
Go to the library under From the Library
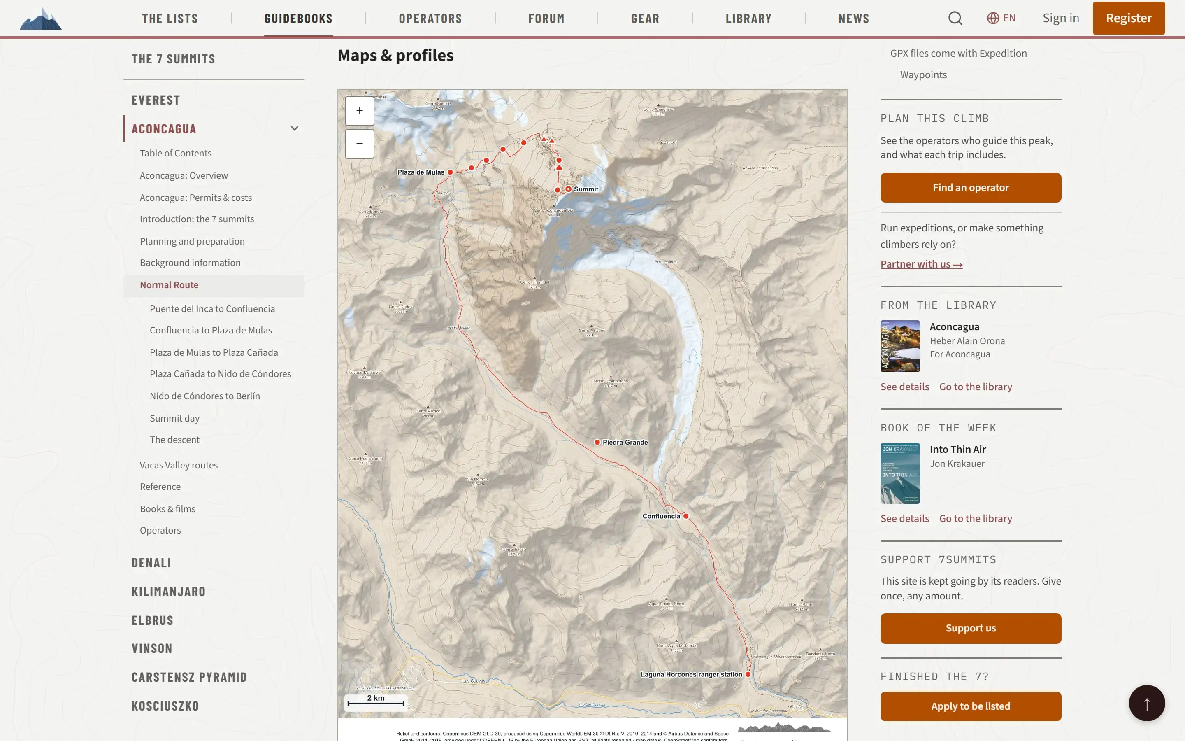(x=976, y=387)
